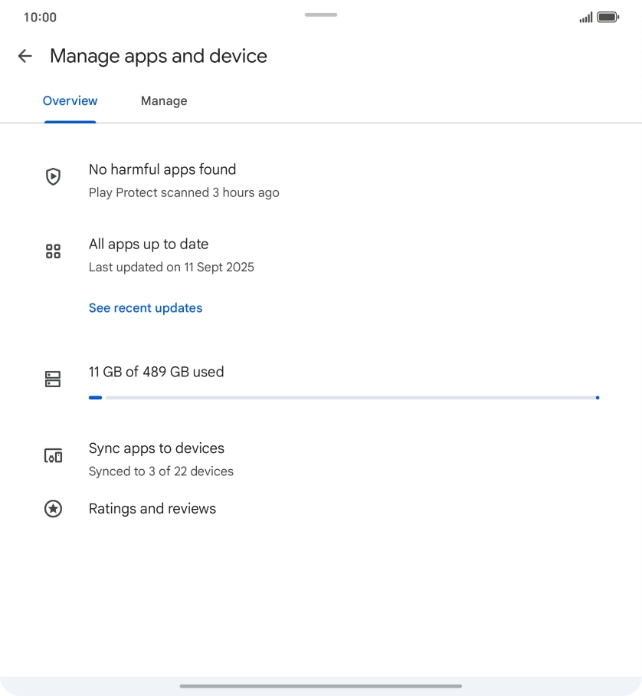Click the sync devices icon

point(53,456)
